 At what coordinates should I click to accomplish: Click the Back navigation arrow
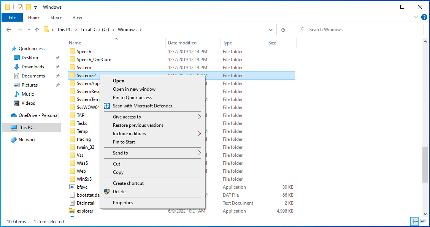tap(8, 29)
